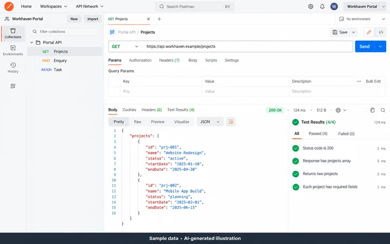The height and width of the screenshot is (244, 390).
Task: Click the W user avatar
Action: point(334,7)
